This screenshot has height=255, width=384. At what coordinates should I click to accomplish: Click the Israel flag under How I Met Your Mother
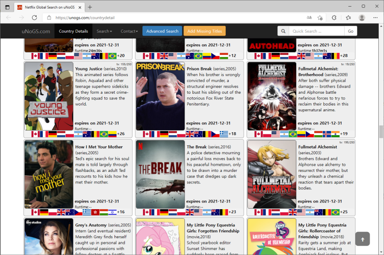(x=112, y=212)
